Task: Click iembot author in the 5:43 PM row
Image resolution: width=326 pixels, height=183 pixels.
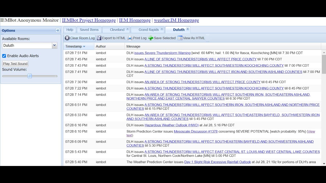Action: point(101,152)
